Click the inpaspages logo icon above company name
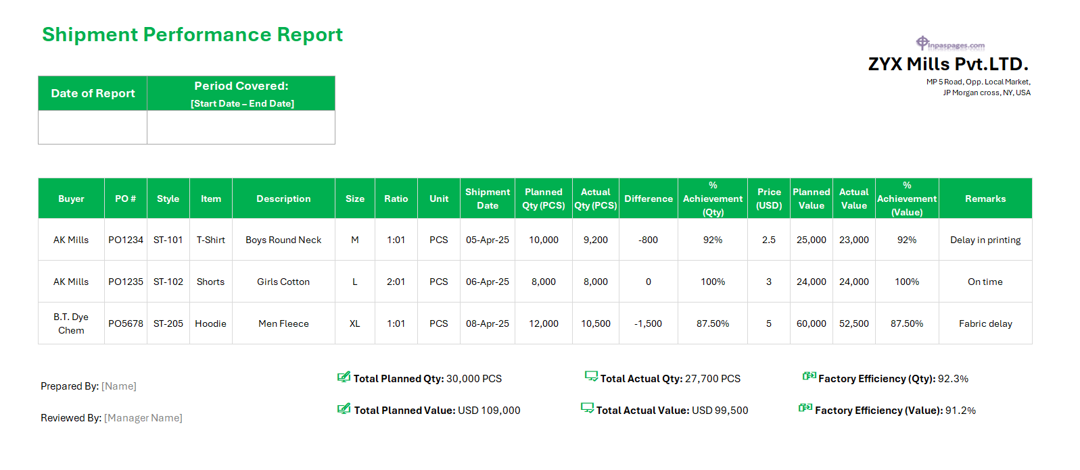Image resolution: width=1080 pixels, height=470 pixels. [922, 43]
